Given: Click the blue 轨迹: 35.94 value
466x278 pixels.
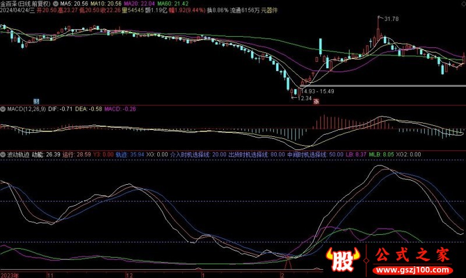Looking at the screenshot, I should click(x=130, y=154).
